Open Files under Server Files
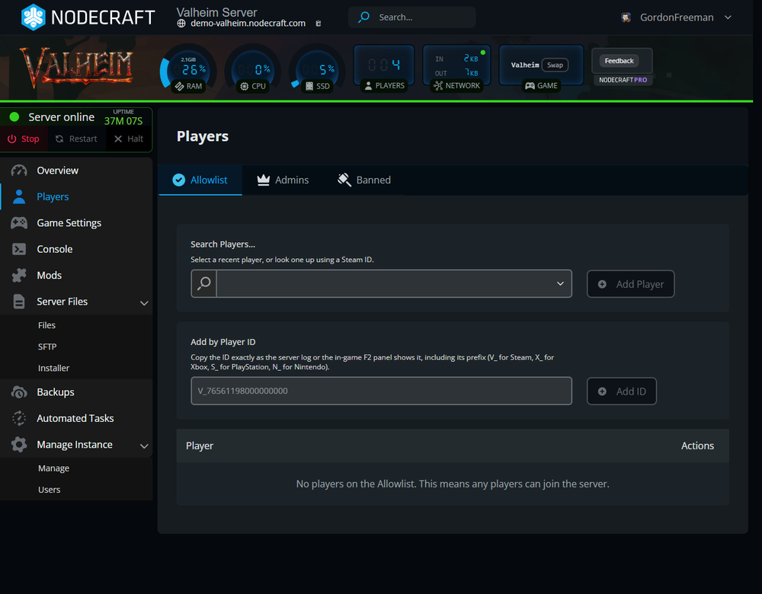The width and height of the screenshot is (762, 594). [46, 325]
